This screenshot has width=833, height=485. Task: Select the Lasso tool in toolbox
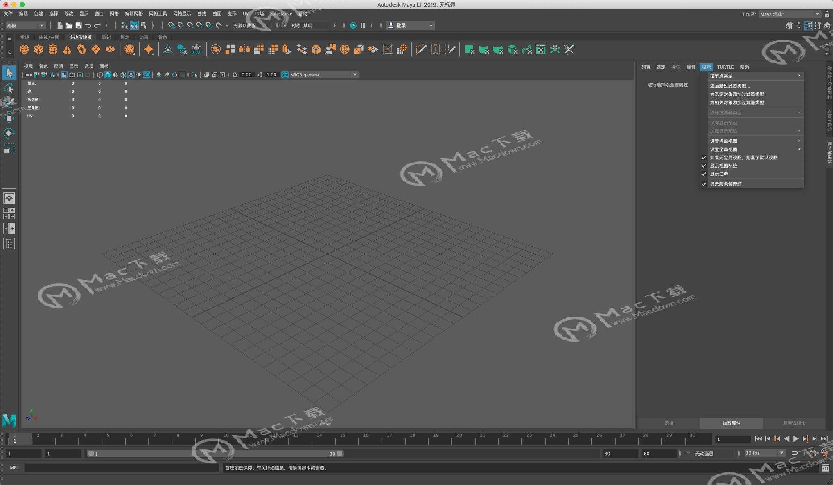pos(9,88)
